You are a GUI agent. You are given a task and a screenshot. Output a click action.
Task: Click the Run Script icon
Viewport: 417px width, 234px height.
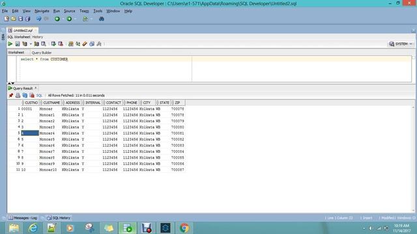coord(18,44)
